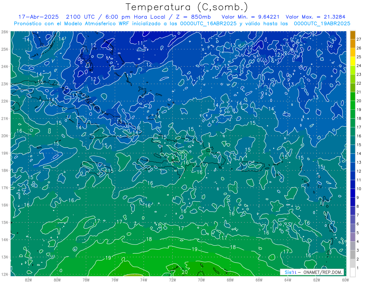Screen dimensions: 367x284
Task: Click the '0000UTC_19ABR2025' valid-until time
Action: [322, 24]
